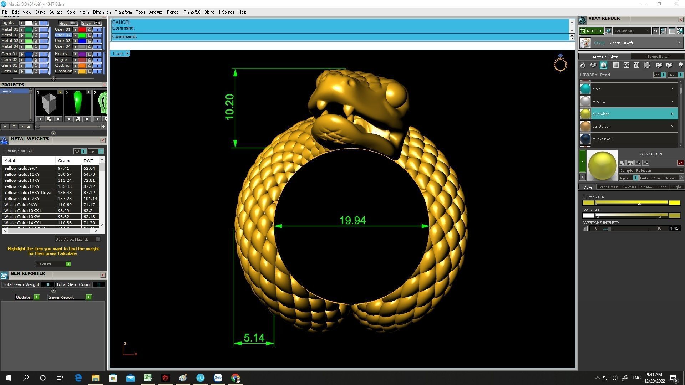Click the expand arrow on project thumbnail 2
Viewport: 685px width, 385px height.
[x=88, y=92]
